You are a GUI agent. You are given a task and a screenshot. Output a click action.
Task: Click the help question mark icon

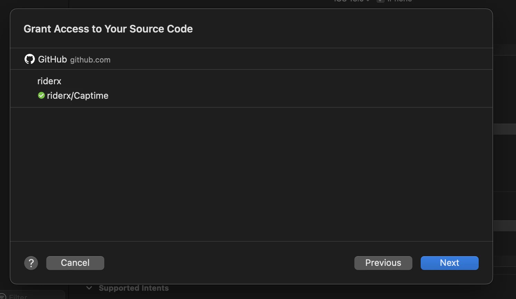click(31, 263)
